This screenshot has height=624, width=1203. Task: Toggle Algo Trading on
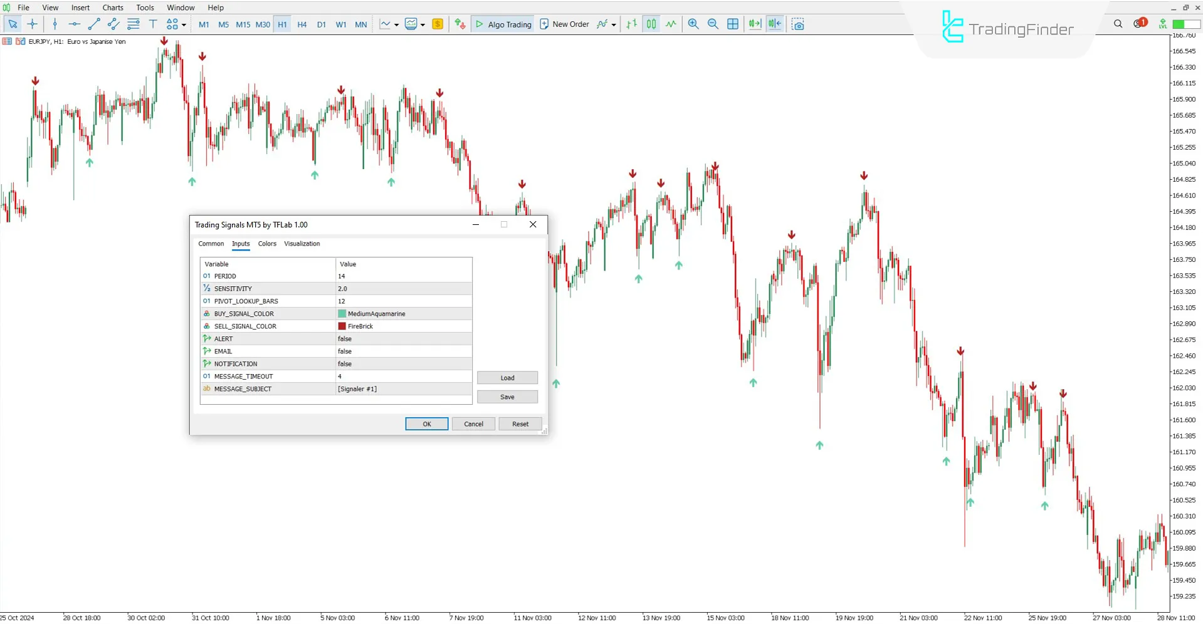click(x=502, y=24)
